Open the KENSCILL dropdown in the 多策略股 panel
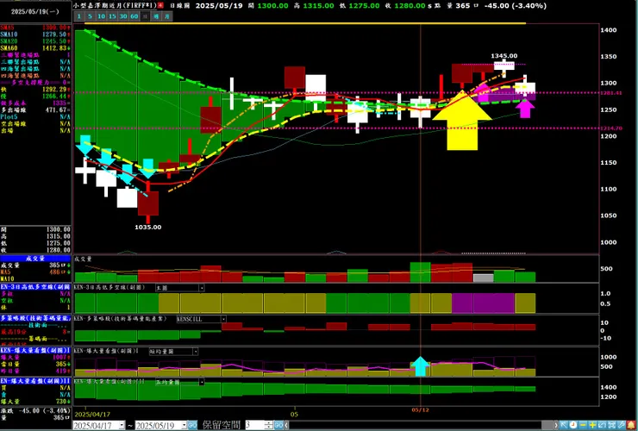This screenshot has height=431, width=638. (x=223, y=319)
